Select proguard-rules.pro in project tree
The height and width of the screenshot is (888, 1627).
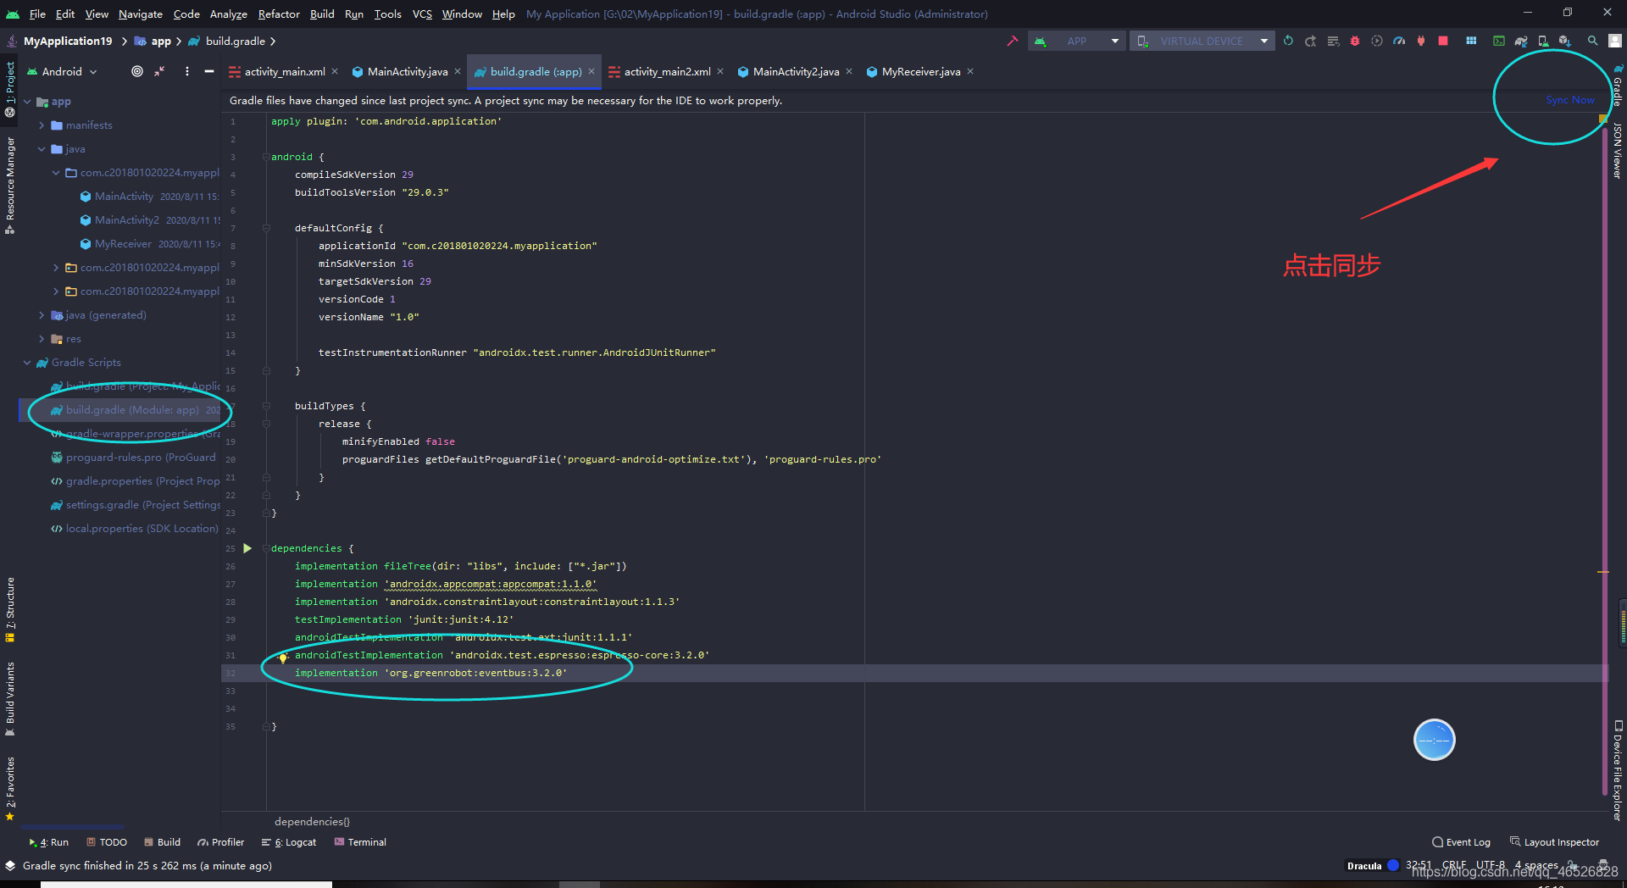coord(119,457)
